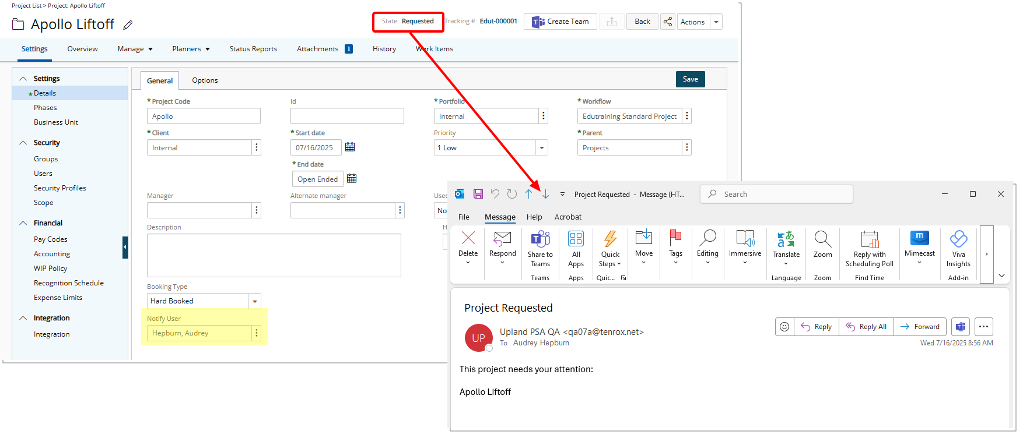Open the Booking Type dropdown
Image resolution: width=1023 pixels, height=438 pixels.
tap(255, 301)
